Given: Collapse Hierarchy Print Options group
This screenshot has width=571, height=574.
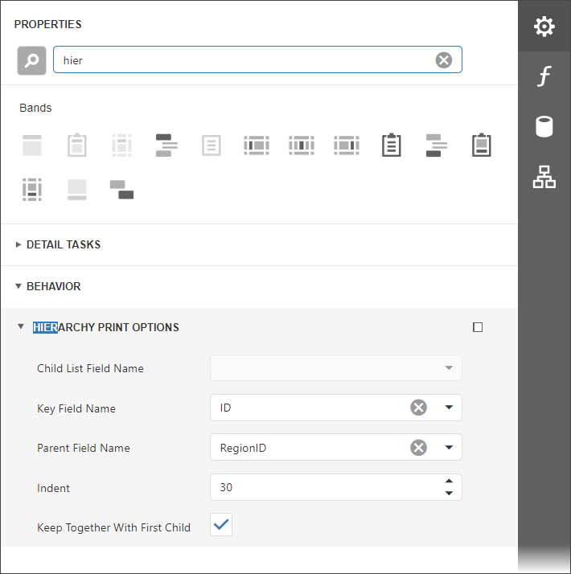Looking at the screenshot, I should click(21, 327).
